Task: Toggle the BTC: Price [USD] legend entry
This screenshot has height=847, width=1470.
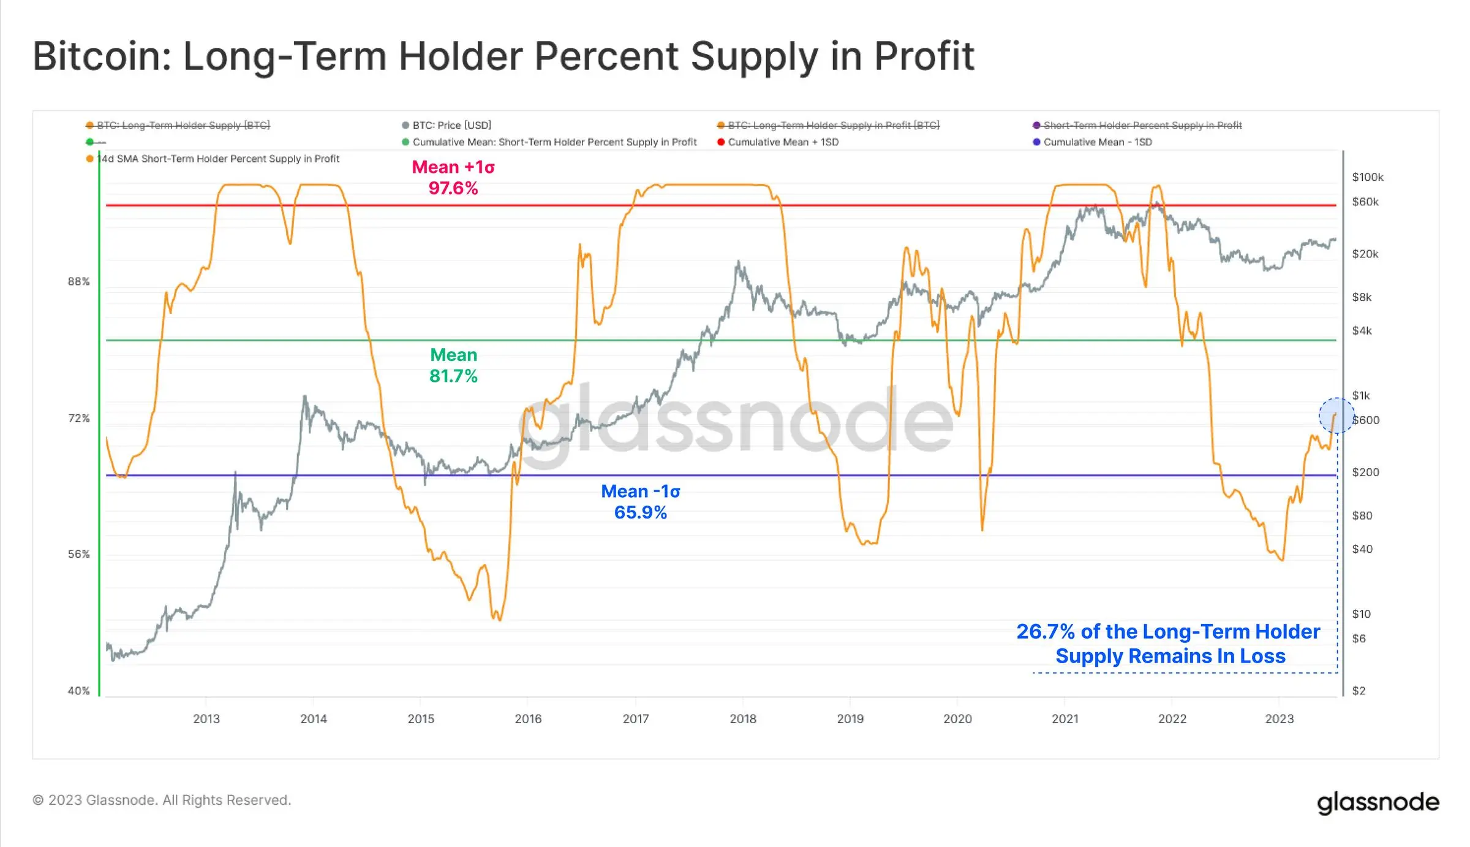Action: pos(447,125)
